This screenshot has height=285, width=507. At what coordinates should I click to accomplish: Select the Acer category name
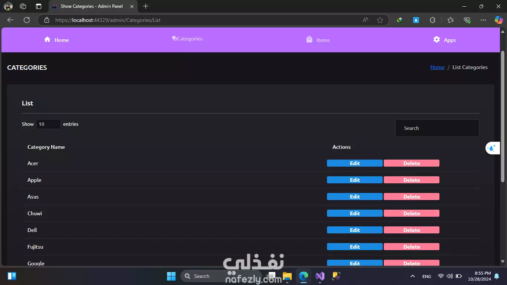pyautogui.click(x=33, y=163)
